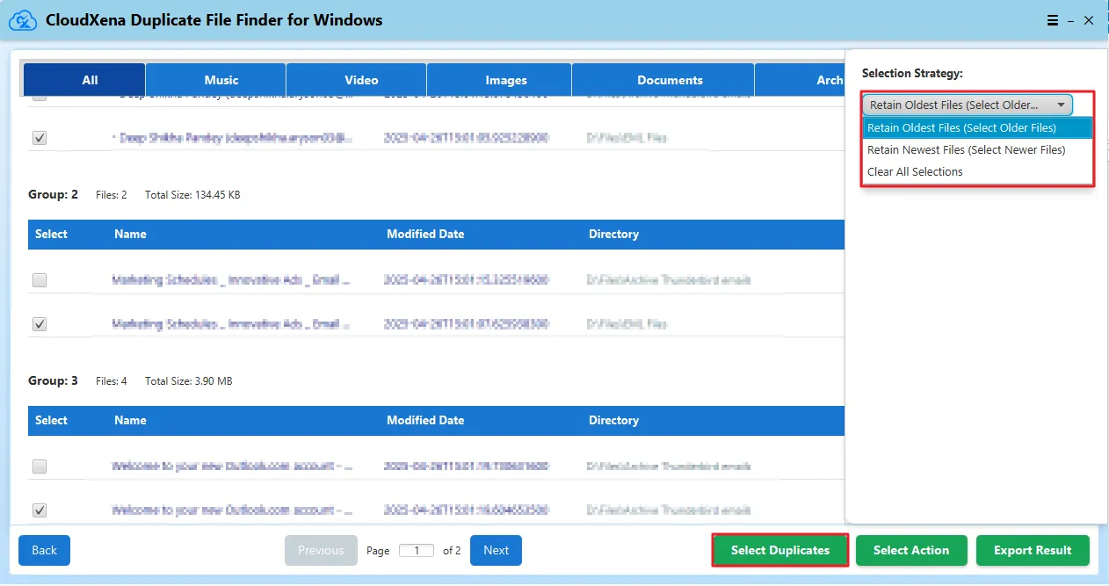This screenshot has width=1109, height=586.
Task: Click the page number input field
Action: [417, 551]
